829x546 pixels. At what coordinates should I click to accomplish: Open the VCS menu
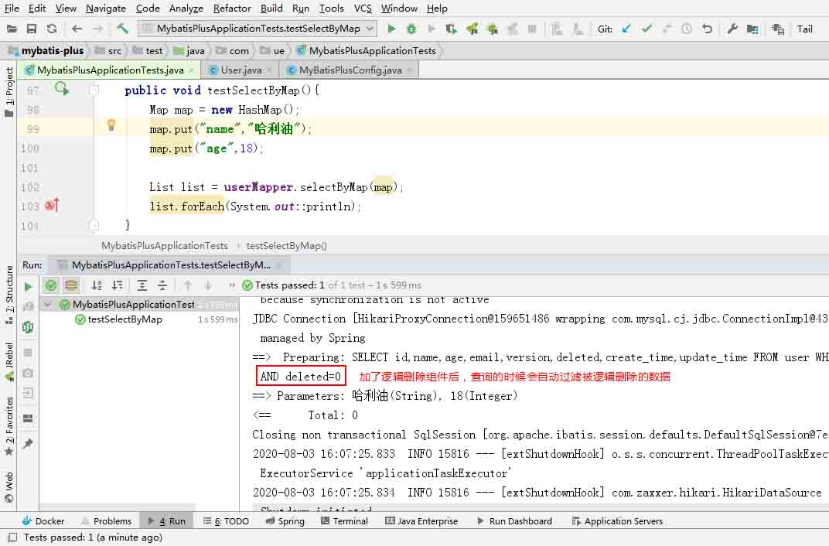[363, 9]
